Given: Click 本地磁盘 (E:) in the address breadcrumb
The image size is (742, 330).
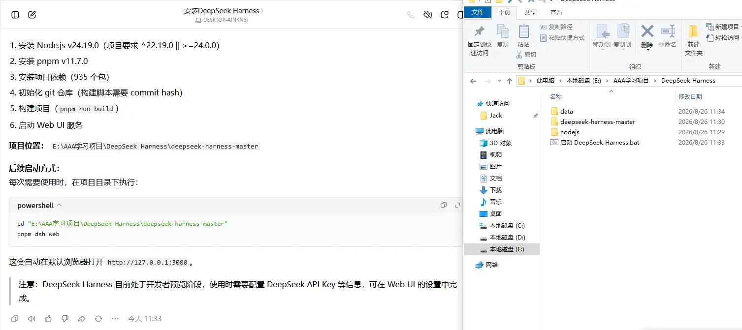Looking at the screenshot, I should pyautogui.click(x=583, y=81).
